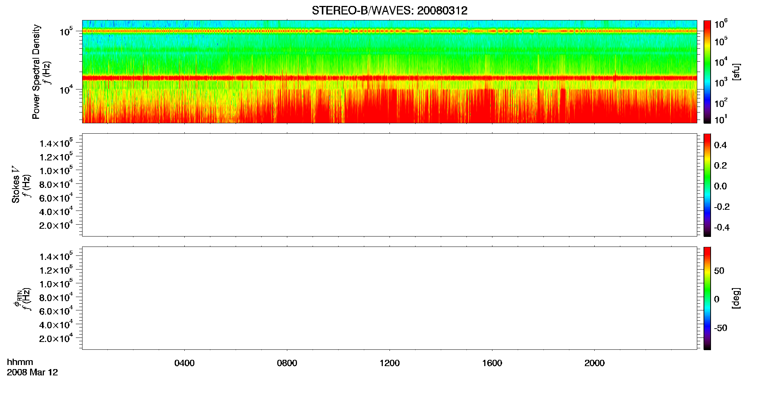
Task: Click the Stokes V axis label
Action: pyautogui.click(x=16, y=185)
